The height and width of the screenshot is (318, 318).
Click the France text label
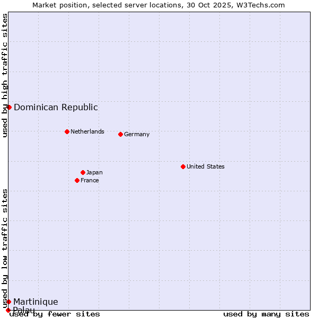[x=90, y=180]
